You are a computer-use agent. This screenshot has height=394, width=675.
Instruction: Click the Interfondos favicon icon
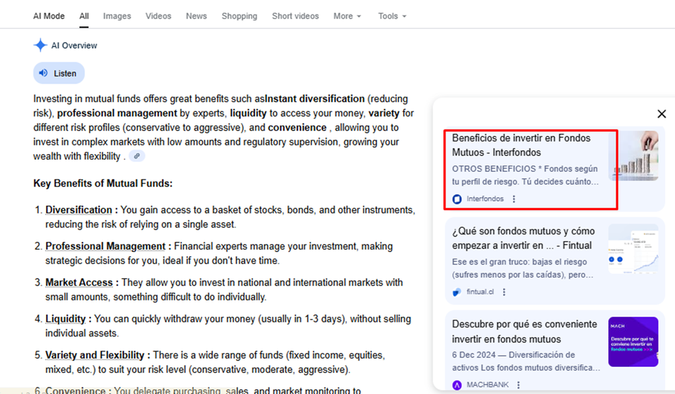pyautogui.click(x=457, y=199)
